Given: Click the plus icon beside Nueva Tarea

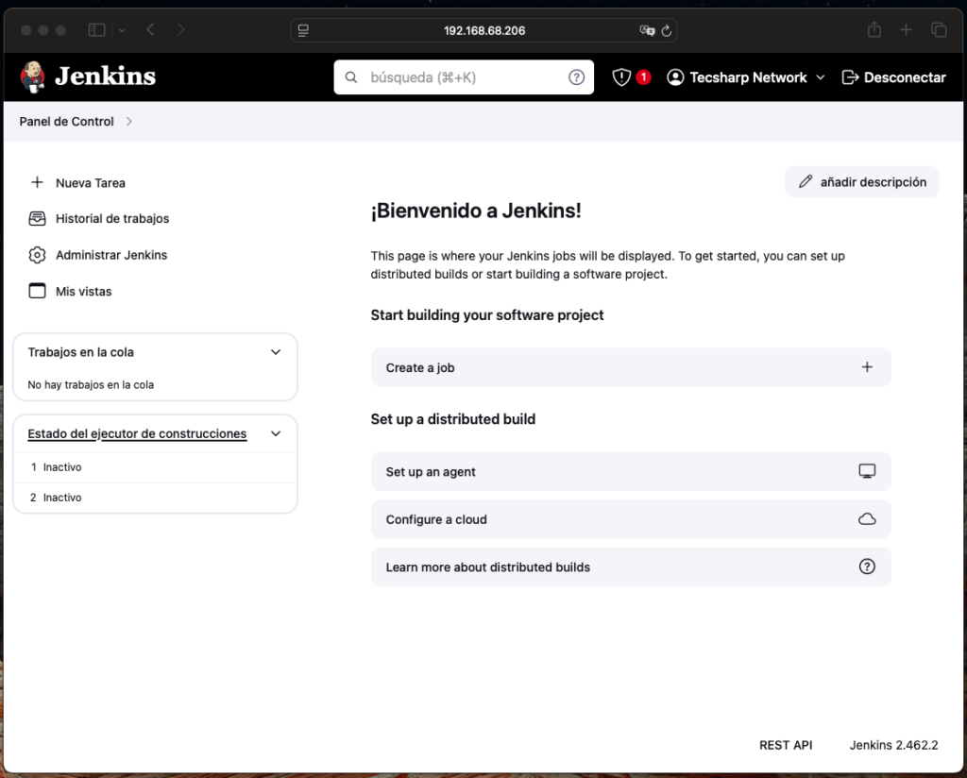Looking at the screenshot, I should tap(37, 182).
